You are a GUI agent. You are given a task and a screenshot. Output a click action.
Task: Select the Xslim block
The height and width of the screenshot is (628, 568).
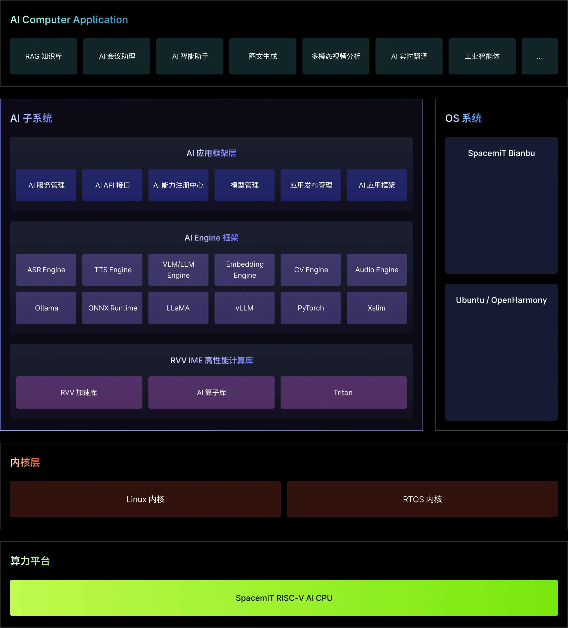pos(377,308)
